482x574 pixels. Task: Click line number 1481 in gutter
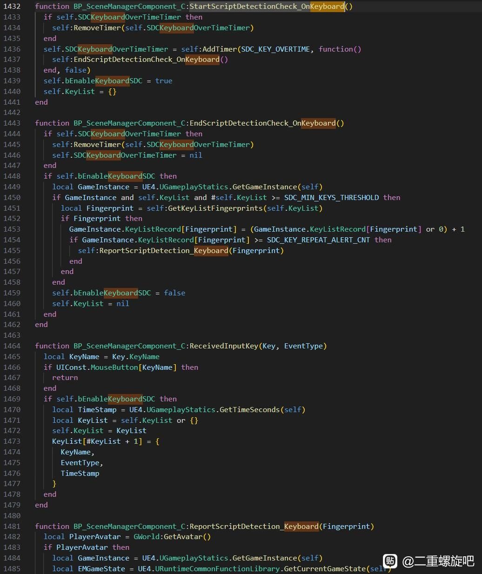coord(12,527)
